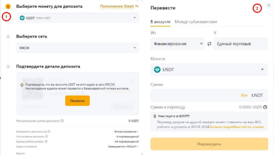Viewport: 274px width, 155px height.
Task: Click the Подтвердить transfer button
Action: click(x=209, y=144)
